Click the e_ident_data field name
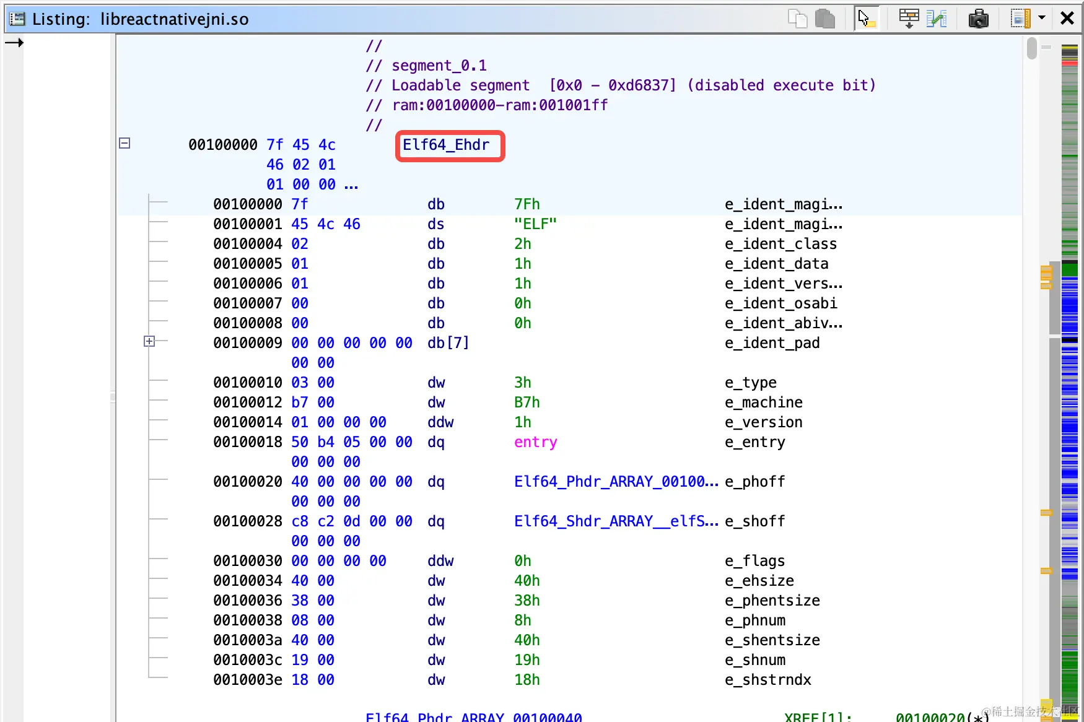Viewport: 1084px width, 722px height. pyautogui.click(x=777, y=264)
